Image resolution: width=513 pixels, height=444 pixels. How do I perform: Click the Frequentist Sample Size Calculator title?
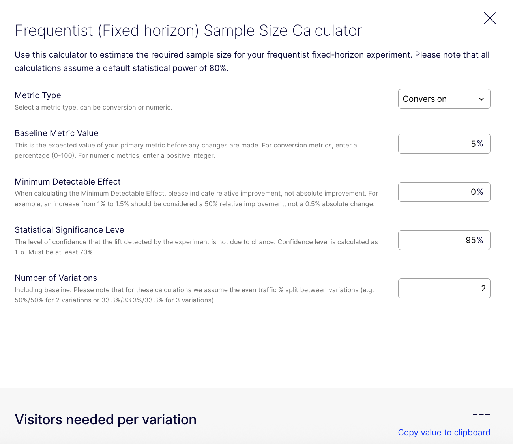[x=188, y=31]
